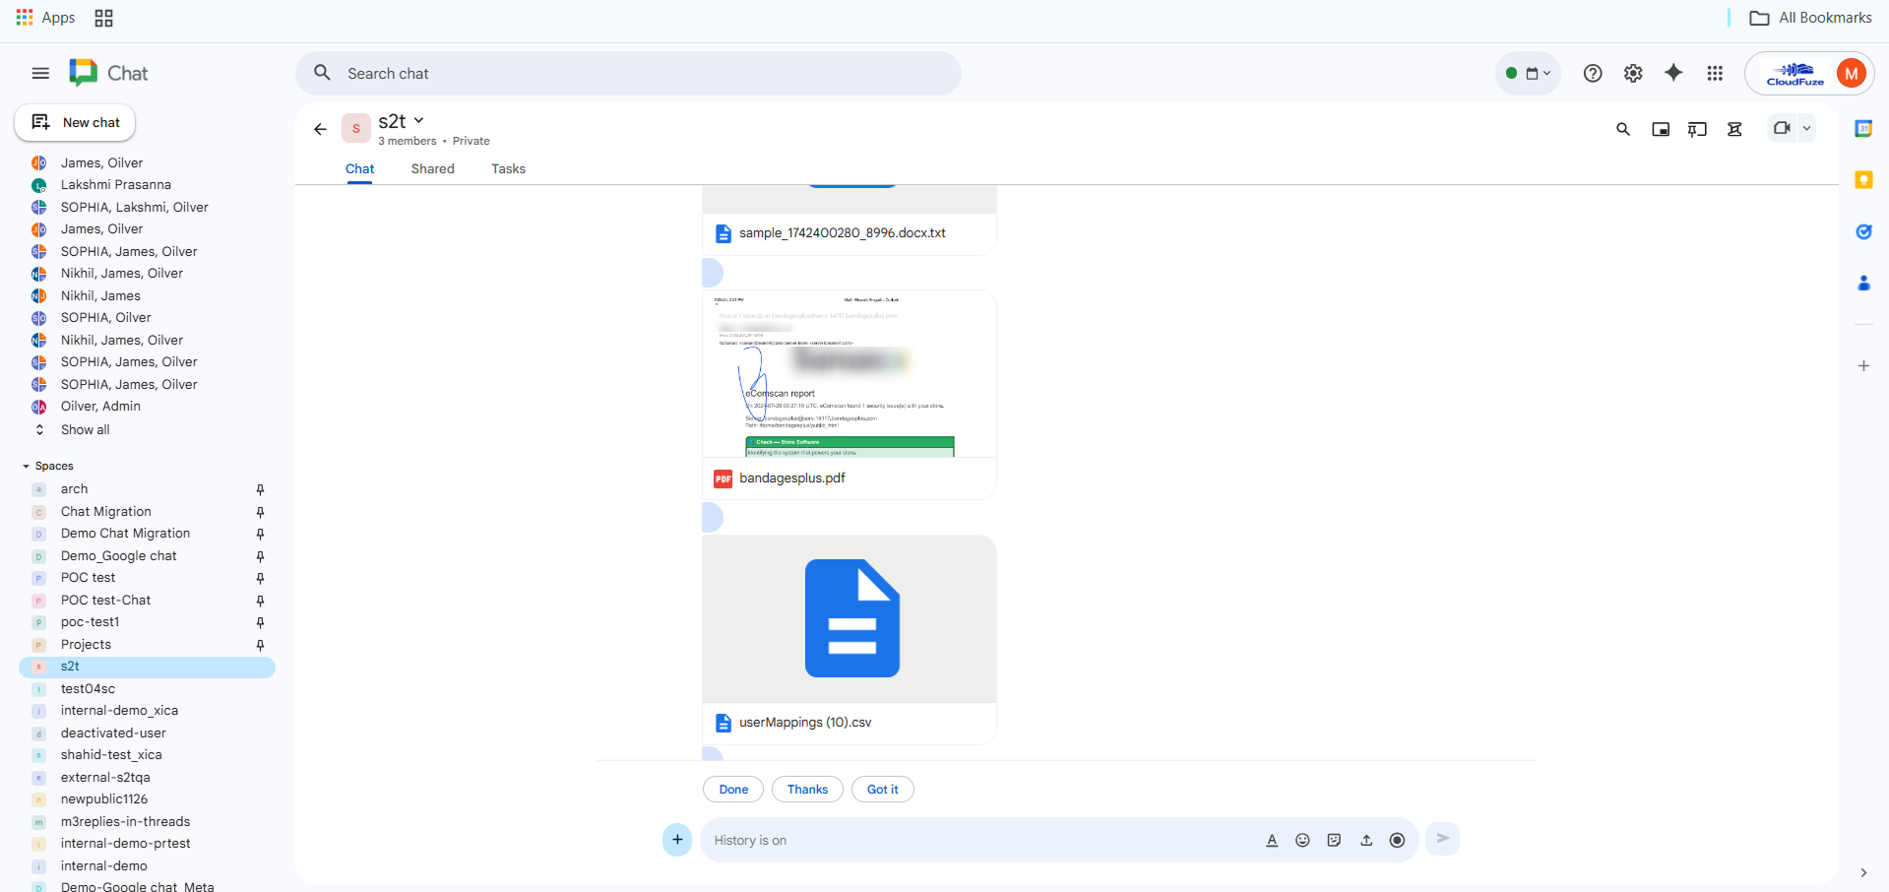
Task: Open text formatting options in composer
Action: (1272, 840)
